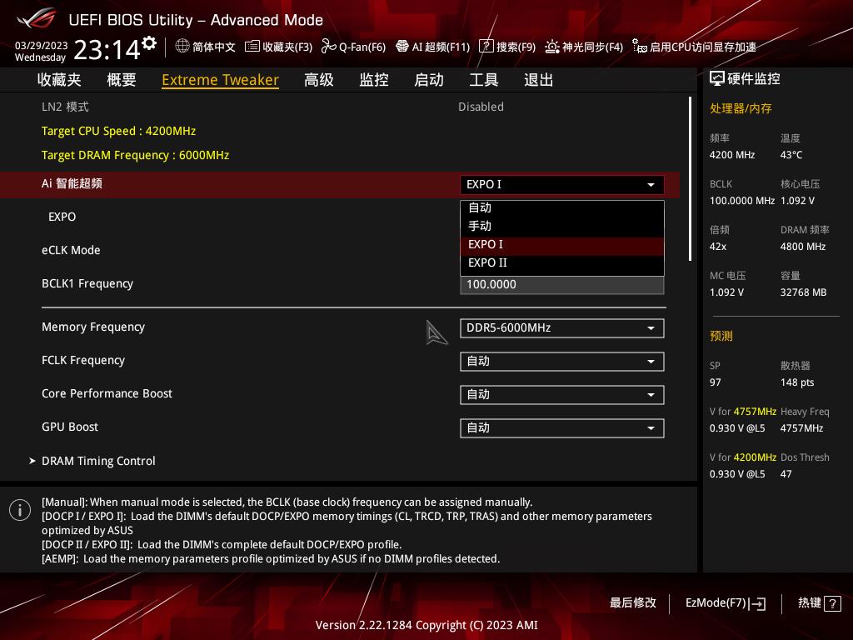Click the 预测 prediction section heading
The width and height of the screenshot is (853, 640).
click(x=721, y=336)
